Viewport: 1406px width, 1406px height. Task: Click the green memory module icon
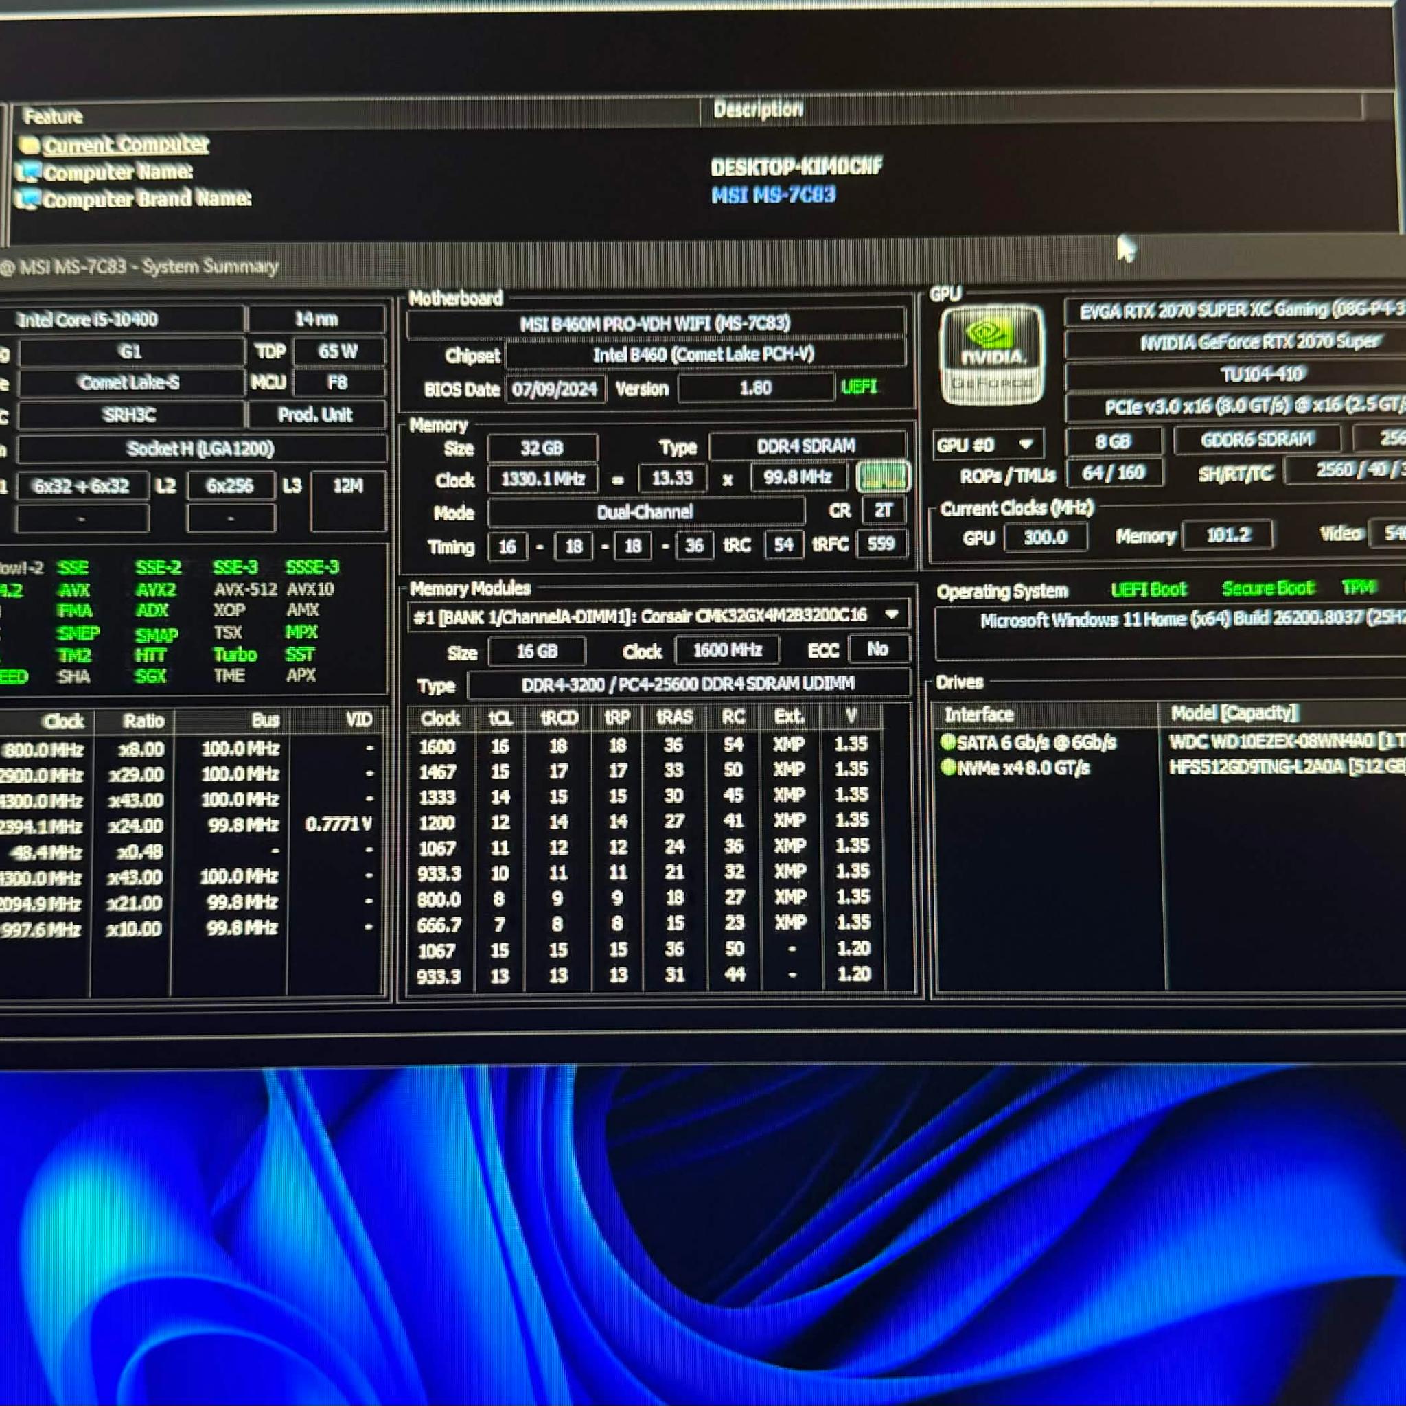(x=882, y=477)
